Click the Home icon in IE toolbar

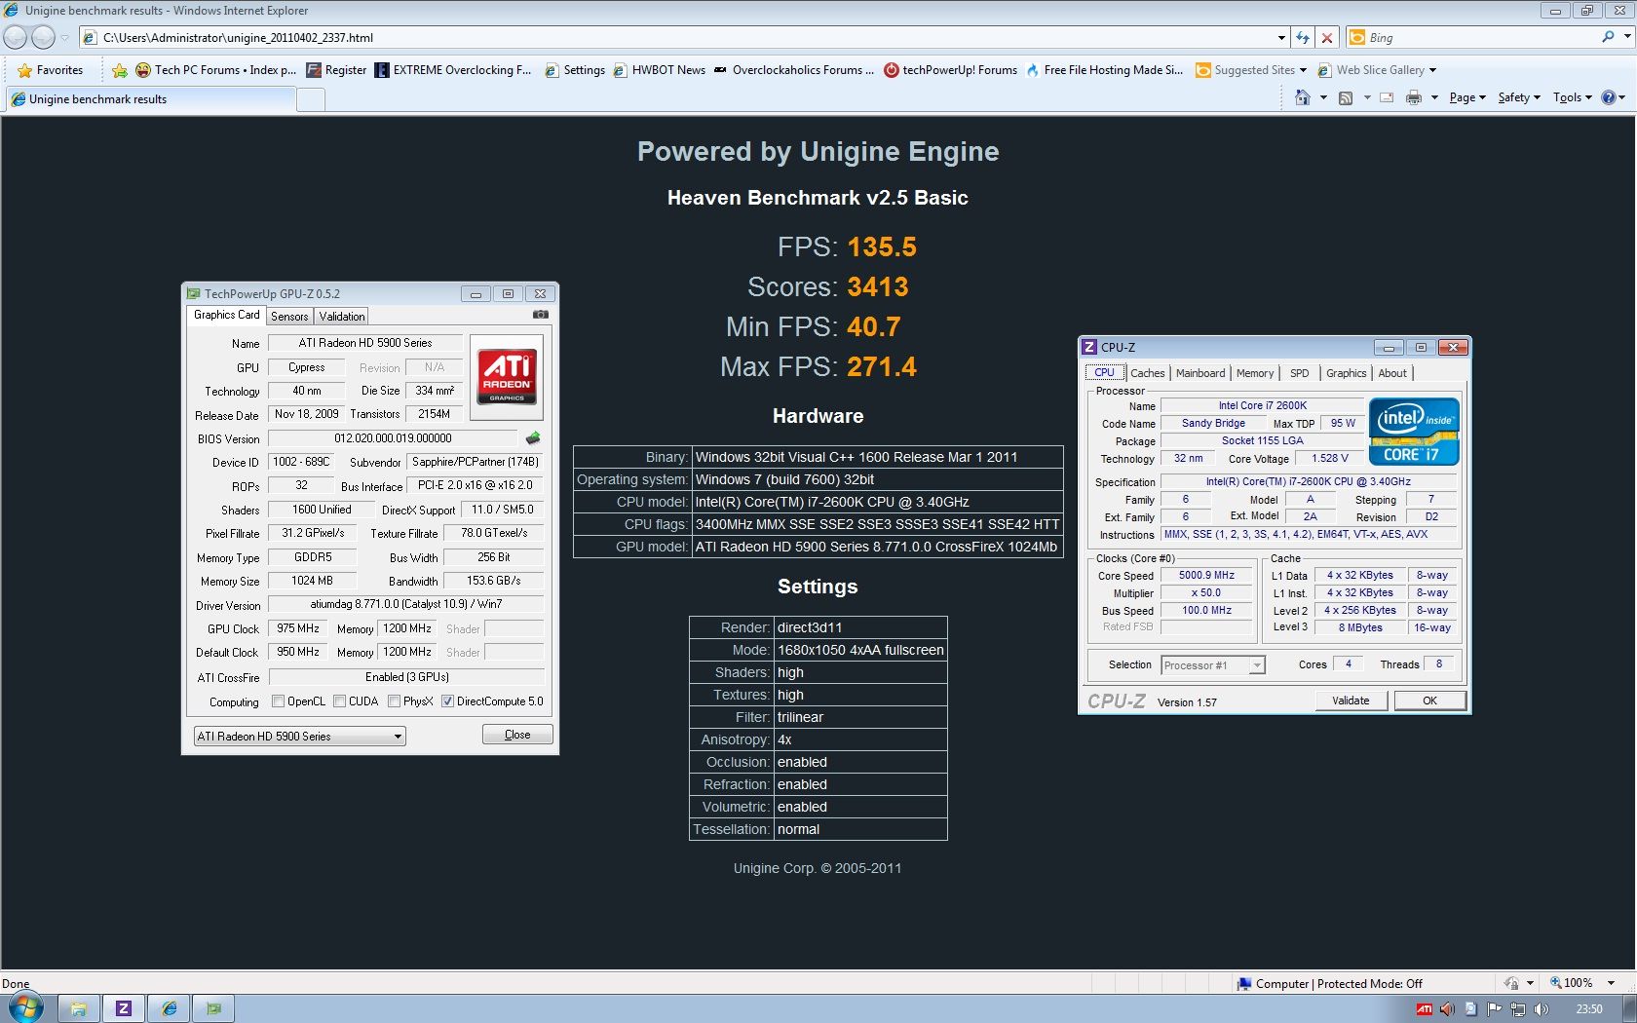1303,97
